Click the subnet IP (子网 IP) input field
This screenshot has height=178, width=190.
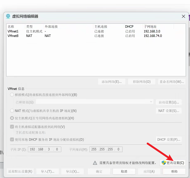pos(45,149)
